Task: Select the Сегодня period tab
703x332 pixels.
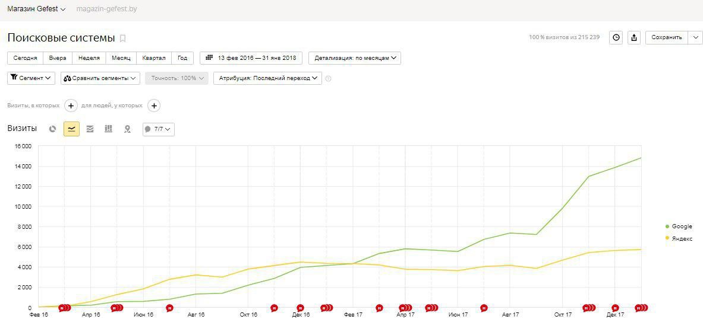Action: pyautogui.click(x=25, y=58)
